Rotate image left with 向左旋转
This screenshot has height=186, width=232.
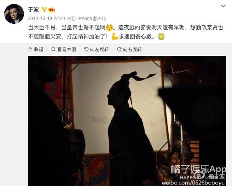[x=97, y=49]
